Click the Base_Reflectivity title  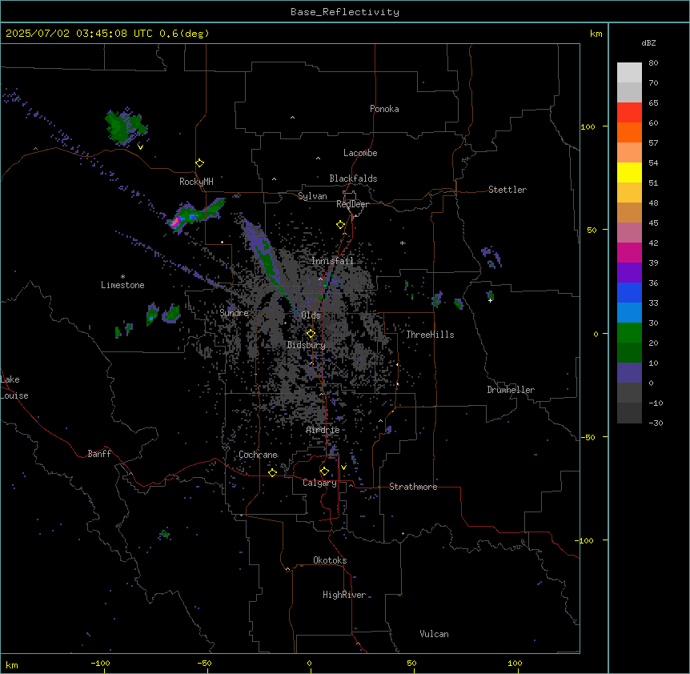tap(345, 12)
